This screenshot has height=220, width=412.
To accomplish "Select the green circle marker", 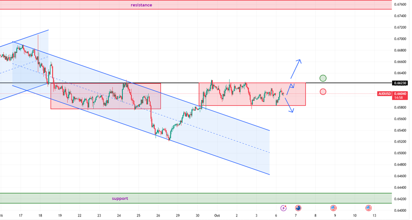I will pos(323,78).
